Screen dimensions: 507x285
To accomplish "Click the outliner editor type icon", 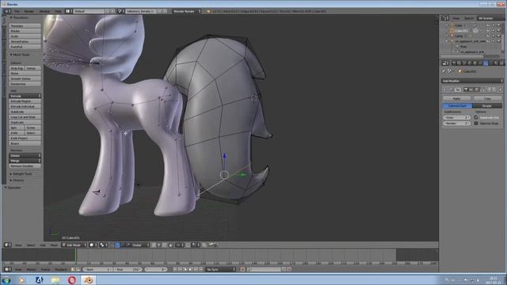I will [445, 18].
